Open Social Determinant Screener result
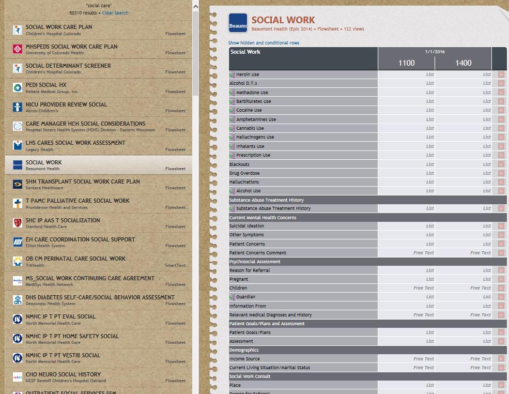 [98, 69]
